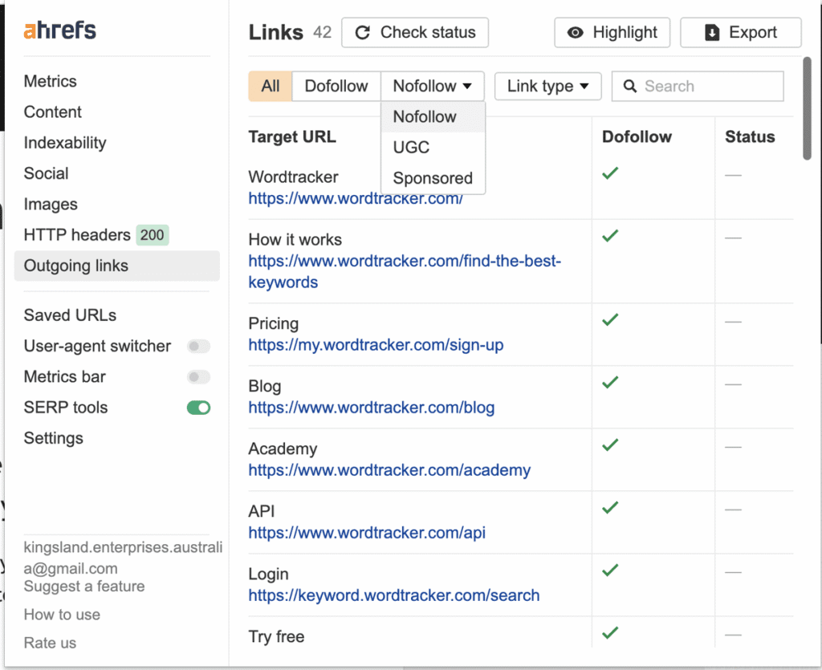Turn on the Metrics bar toggle

coord(198,377)
